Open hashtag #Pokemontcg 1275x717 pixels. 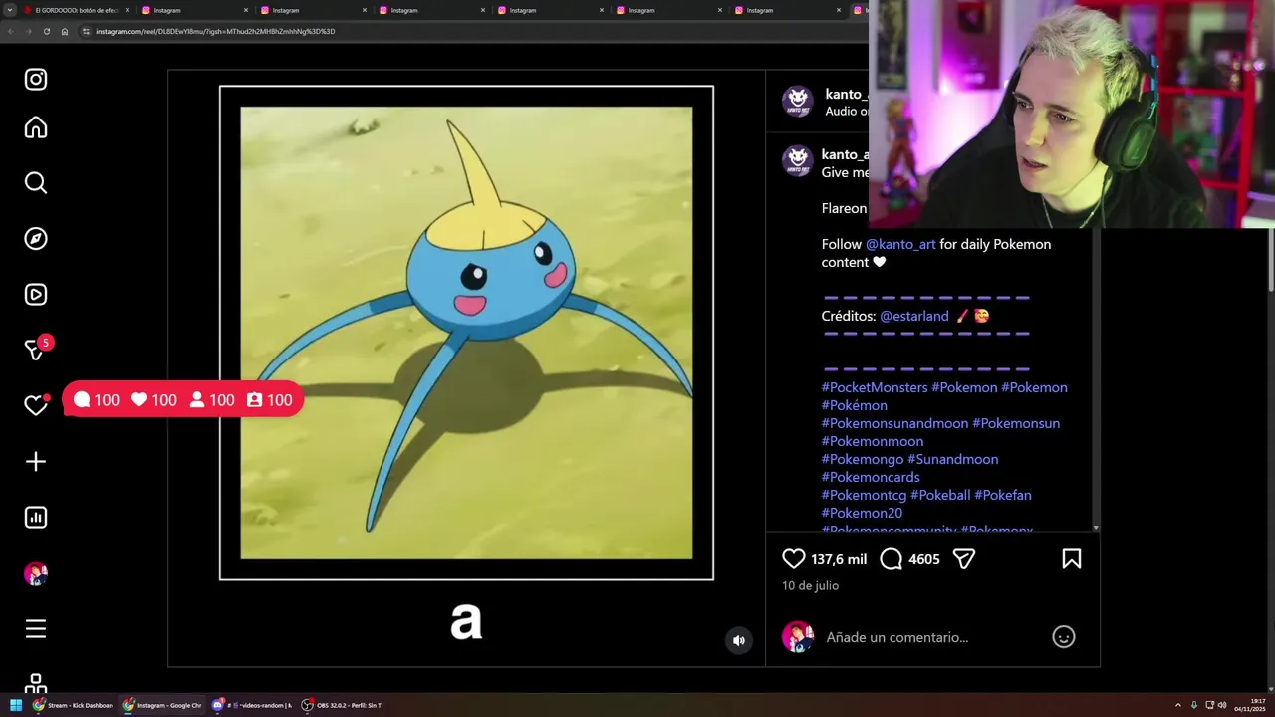864,495
